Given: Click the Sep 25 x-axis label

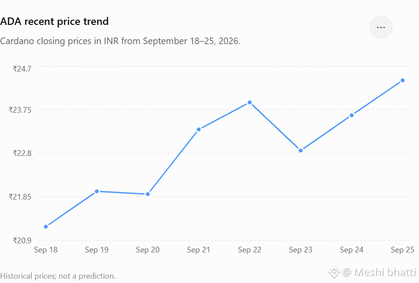Looking at the screenshot, I should [402, 250].
